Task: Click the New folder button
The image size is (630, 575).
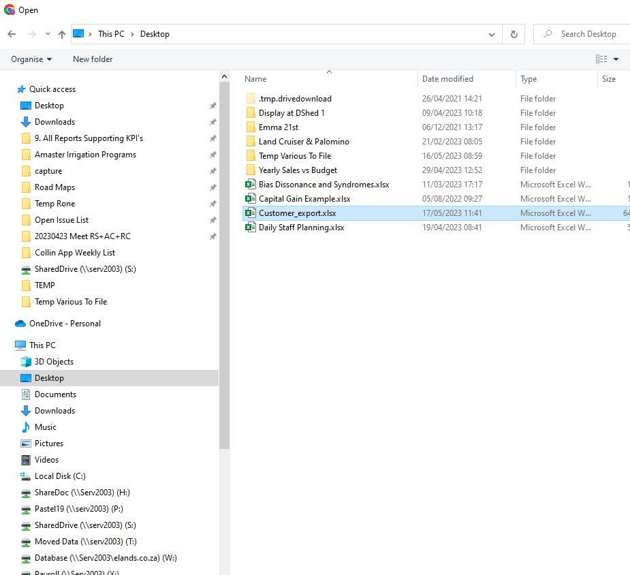Action: tap(93, 59)
